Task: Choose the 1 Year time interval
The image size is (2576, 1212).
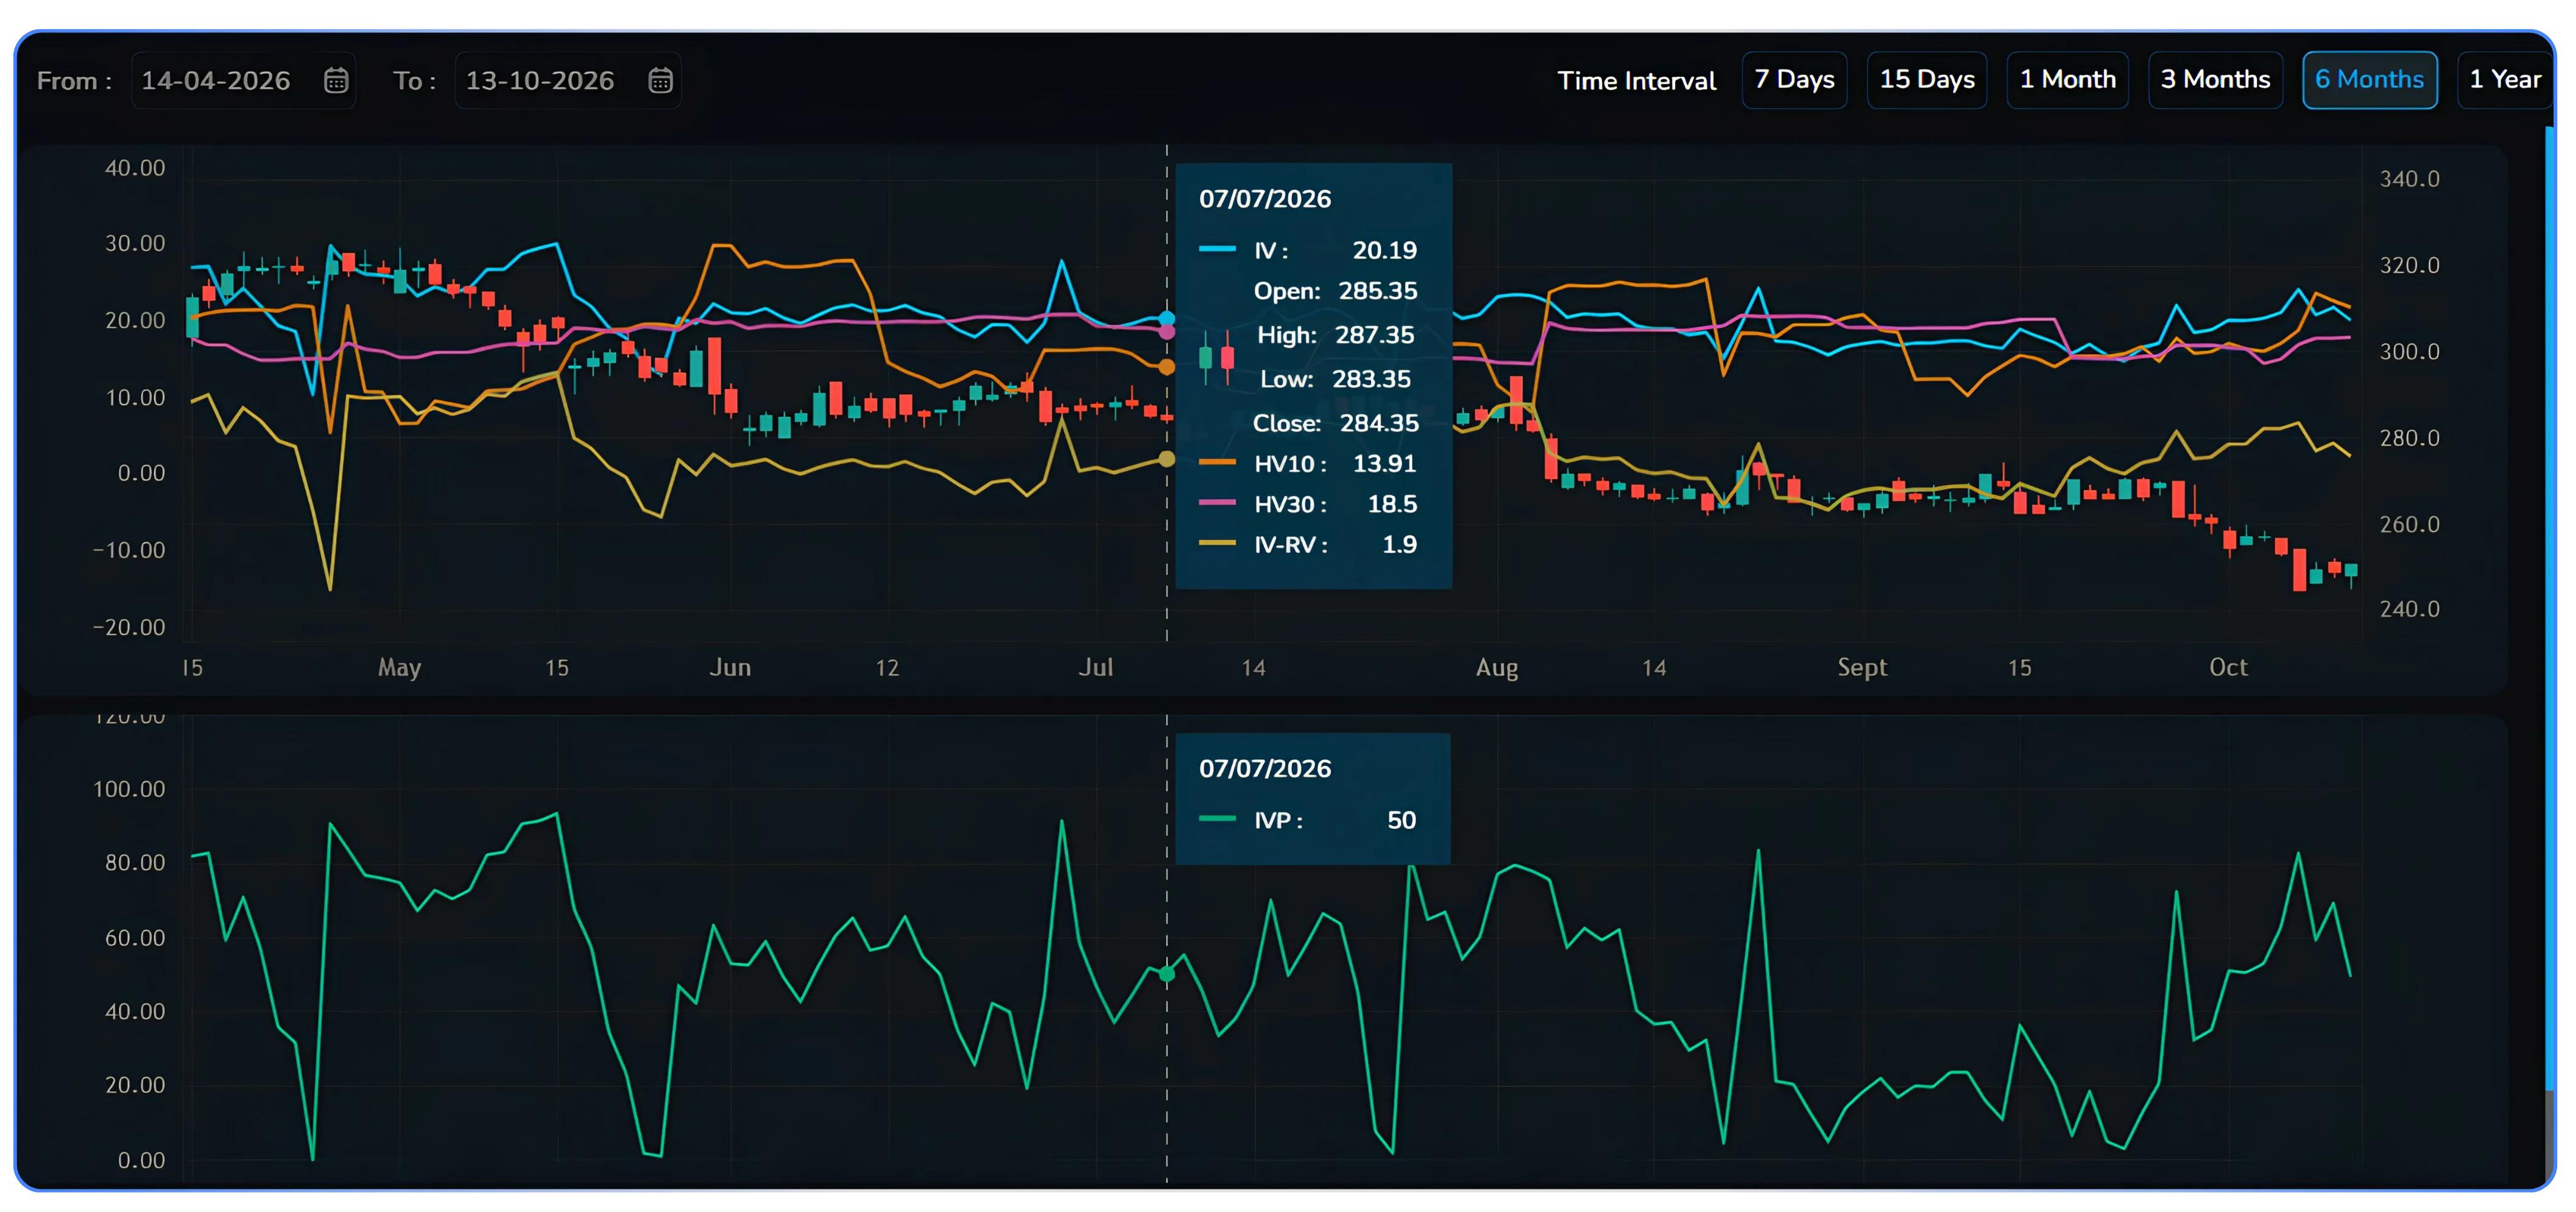Action: coord(2505,80)
